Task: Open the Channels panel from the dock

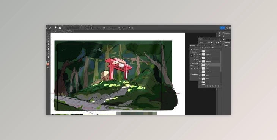Action: (x=226, y=43)
